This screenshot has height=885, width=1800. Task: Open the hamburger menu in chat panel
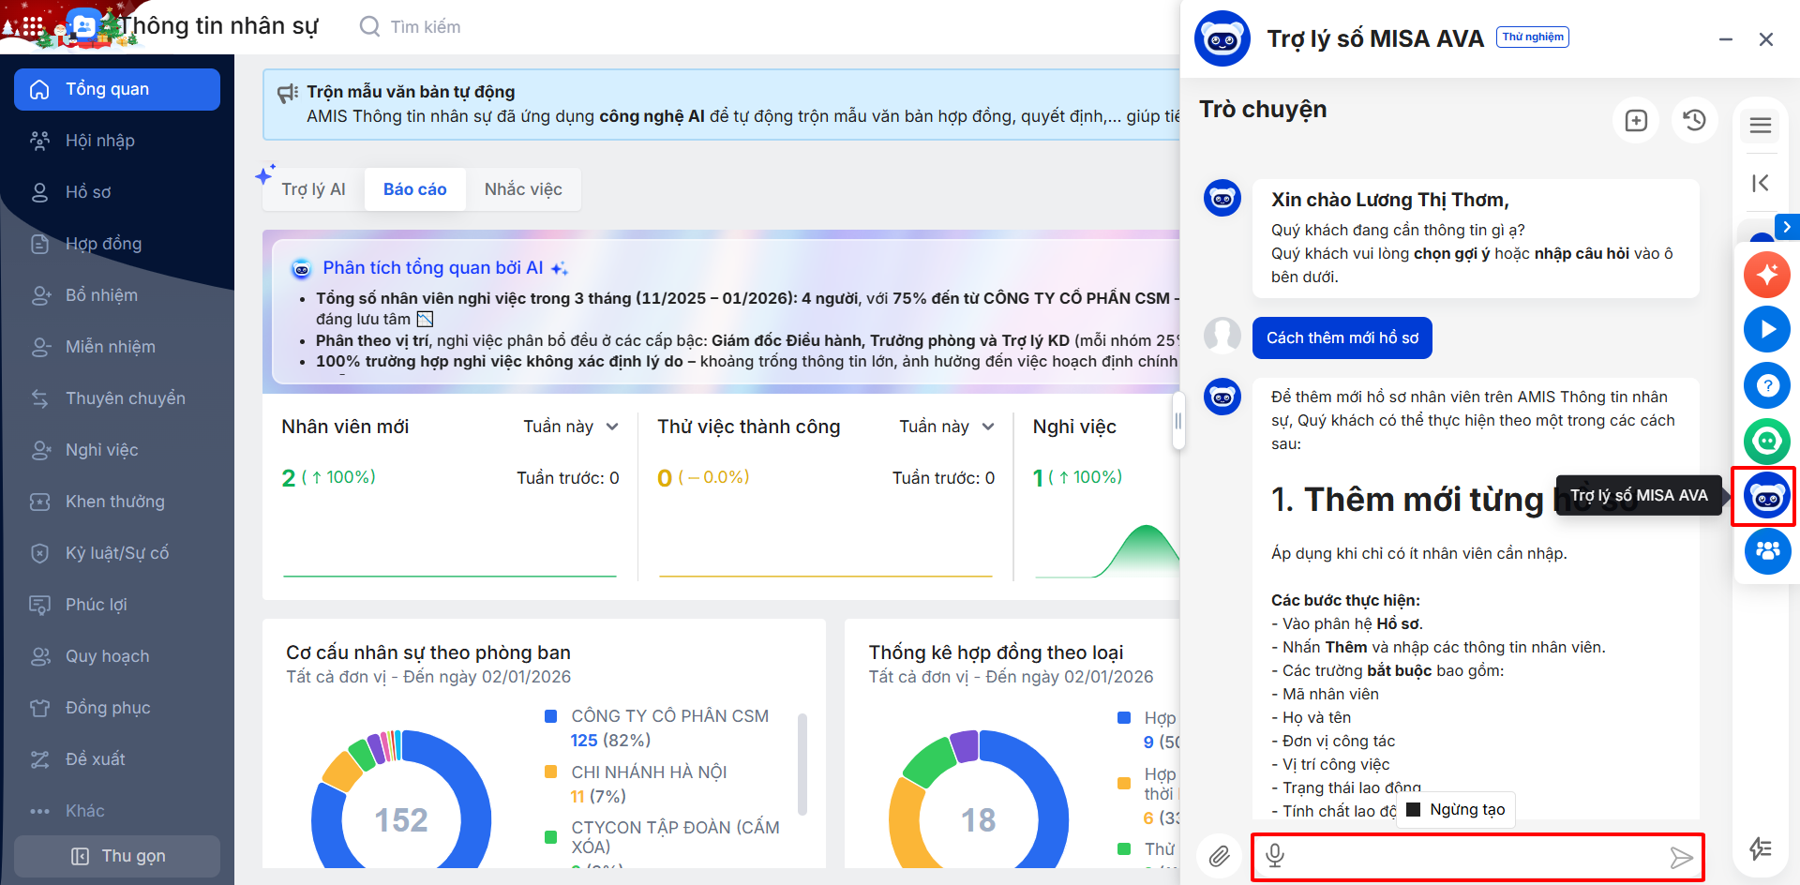coord(1761,125)
